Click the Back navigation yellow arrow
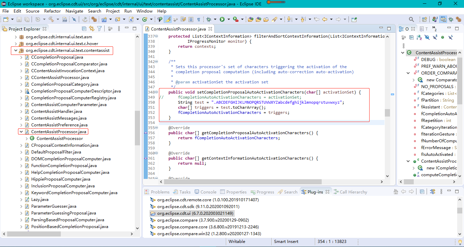This screenshot has width=464, height=247. (x=325, y=19)
